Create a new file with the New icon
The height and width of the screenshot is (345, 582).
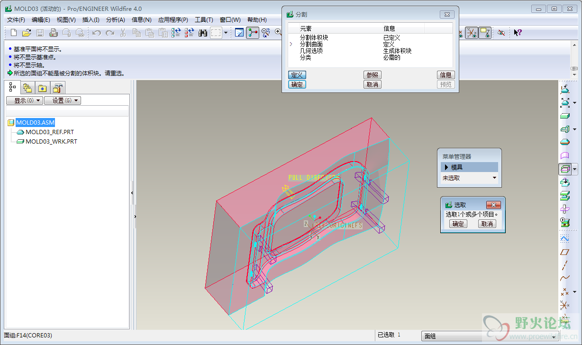14,33
